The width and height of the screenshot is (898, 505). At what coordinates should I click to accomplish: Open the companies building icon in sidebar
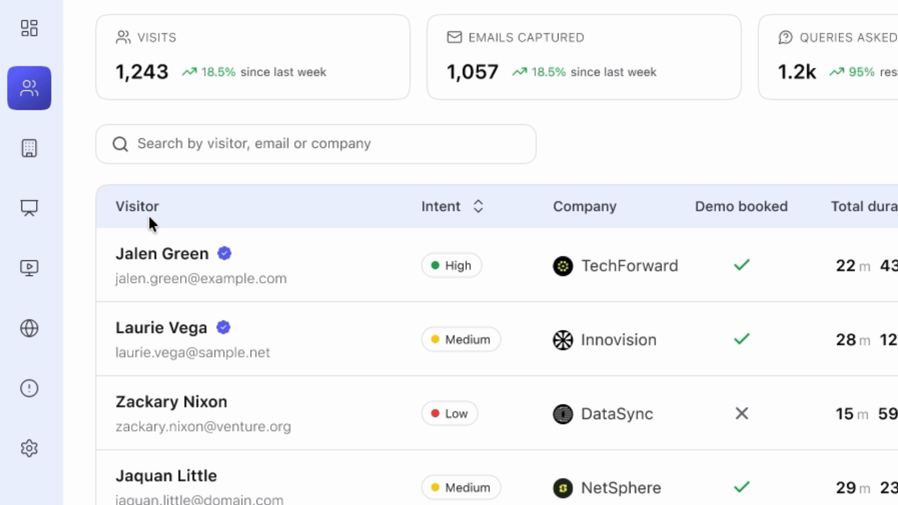click(x=29, y=148)
